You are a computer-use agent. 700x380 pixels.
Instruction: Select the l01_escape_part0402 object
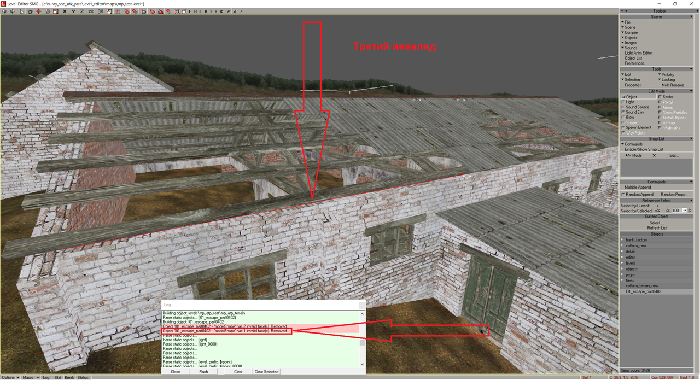pyautogui.click(x=656, y=291)
